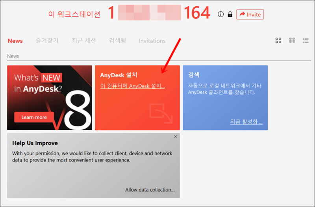This screenshot has height=207, width=315.
Task: Click the workstation ID number ending 164
Action: click(159, 13)
